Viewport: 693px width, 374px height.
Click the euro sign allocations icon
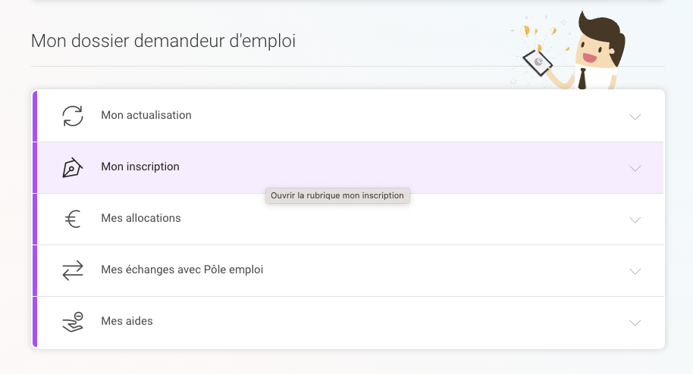[x=73, y=219]
